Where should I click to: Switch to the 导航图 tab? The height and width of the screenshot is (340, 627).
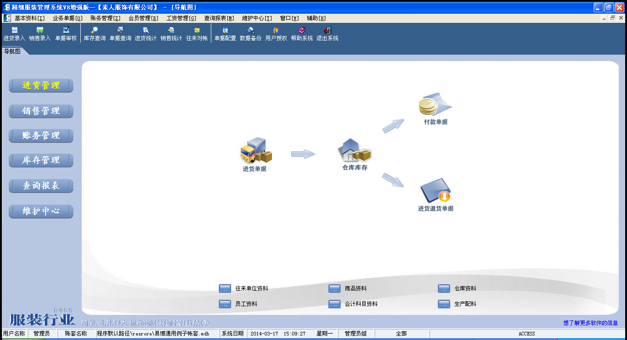(x=12, y=51)
